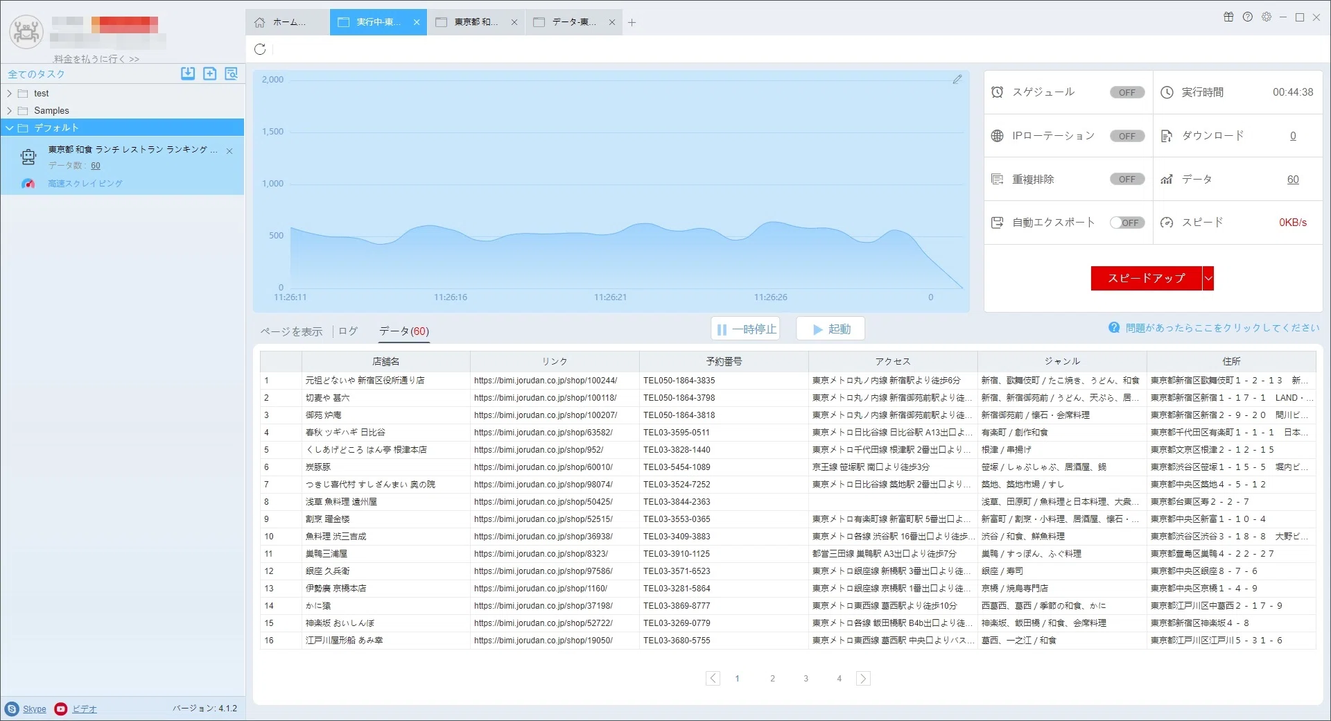Click the home tab icon
Screen dimensions: 1331x721
tap(260, 22)
